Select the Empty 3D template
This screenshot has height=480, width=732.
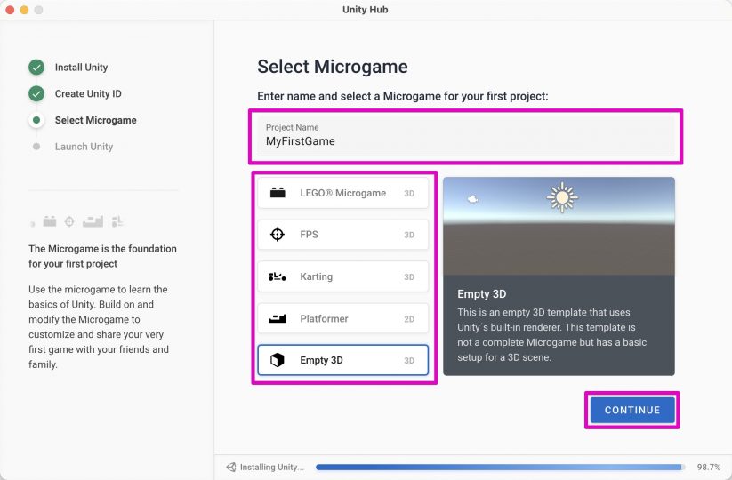(342, 360)
